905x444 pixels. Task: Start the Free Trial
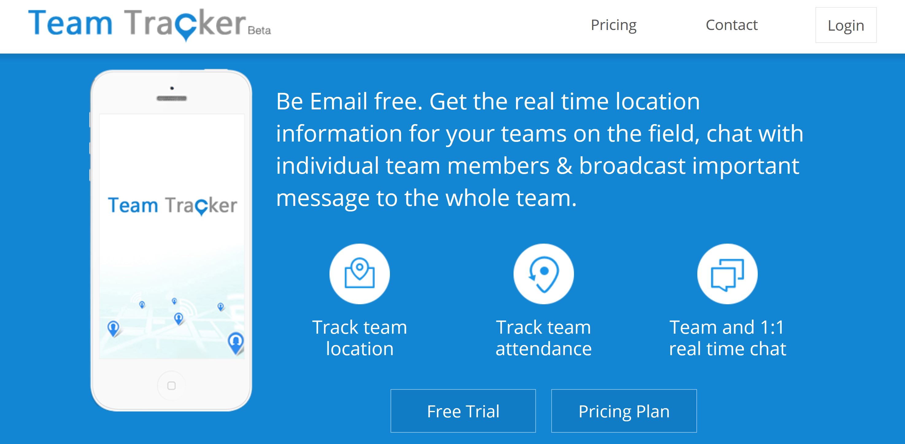click(x=463, y=411)
